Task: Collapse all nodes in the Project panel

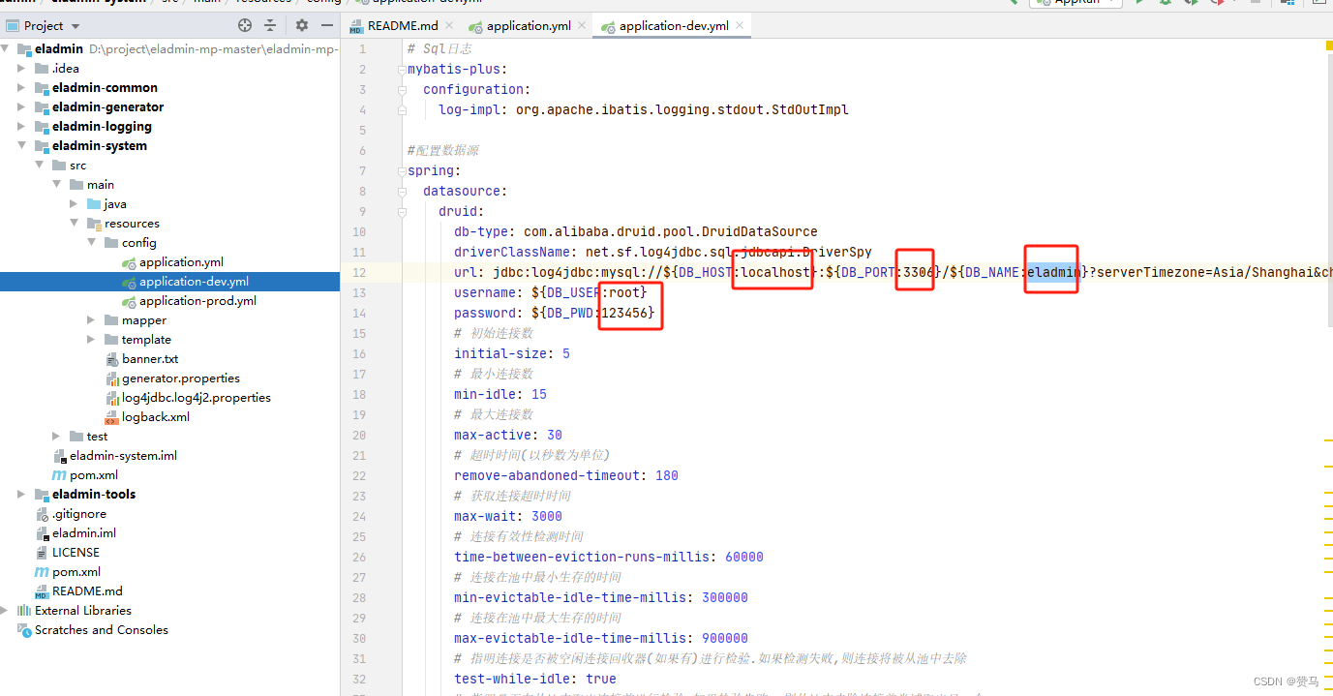Action: (x=269, y=26)
